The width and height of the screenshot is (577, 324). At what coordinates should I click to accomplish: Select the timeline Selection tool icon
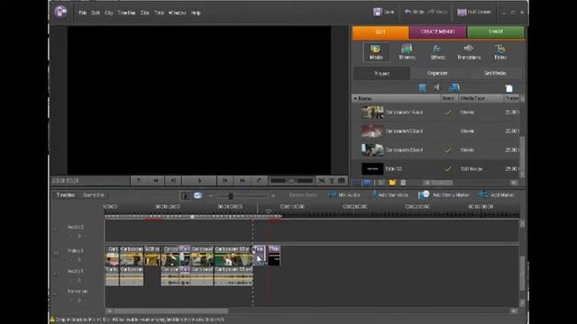point(186,196)
